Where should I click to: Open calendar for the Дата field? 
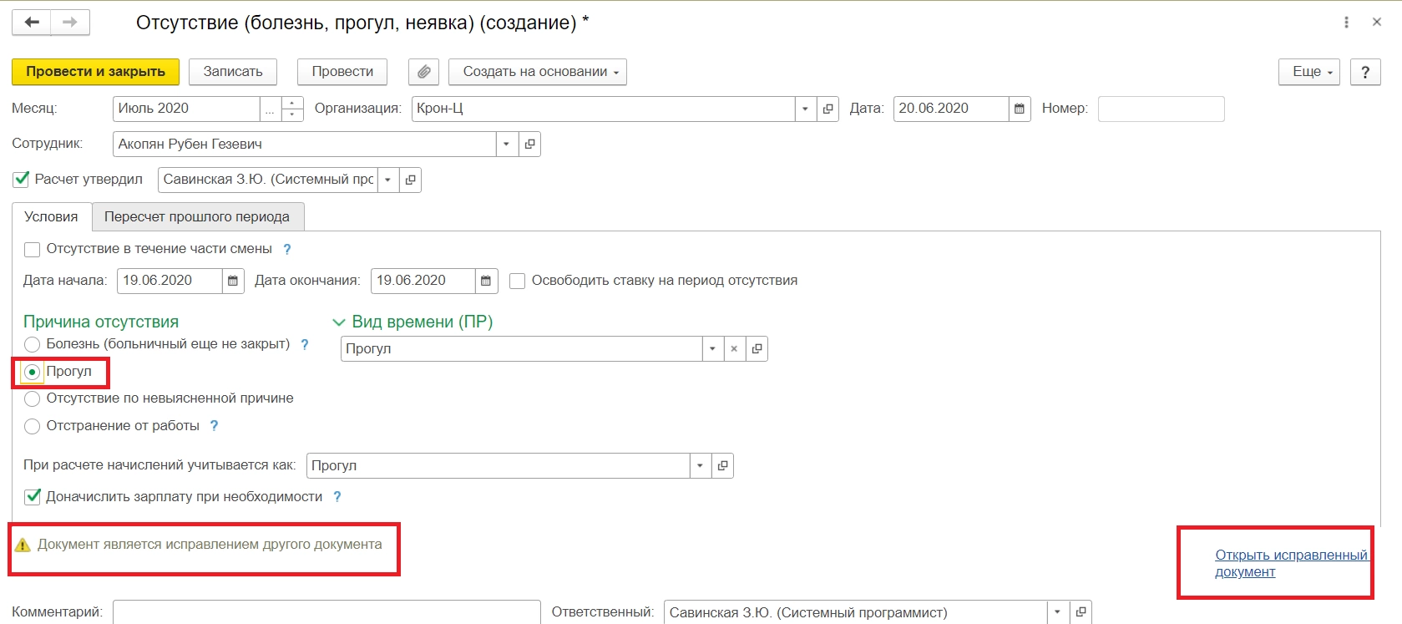click(1020, 109)
